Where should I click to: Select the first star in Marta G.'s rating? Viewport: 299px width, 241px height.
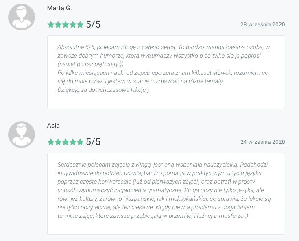[x=51, y=24]
